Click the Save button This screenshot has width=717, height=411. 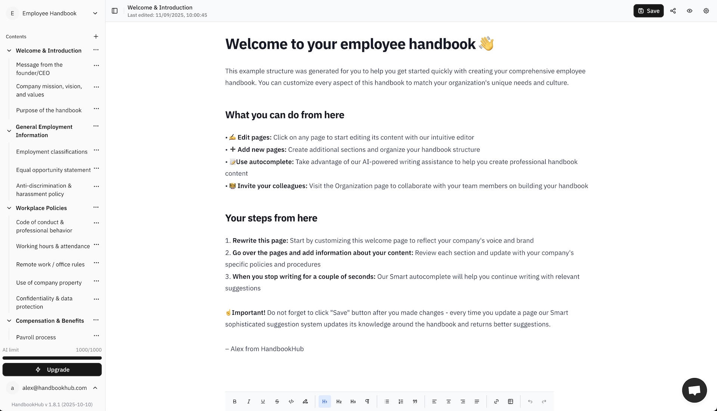(649, 11)
